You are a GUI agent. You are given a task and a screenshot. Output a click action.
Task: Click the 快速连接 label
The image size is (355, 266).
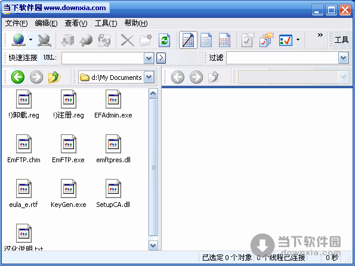(23, 58)
